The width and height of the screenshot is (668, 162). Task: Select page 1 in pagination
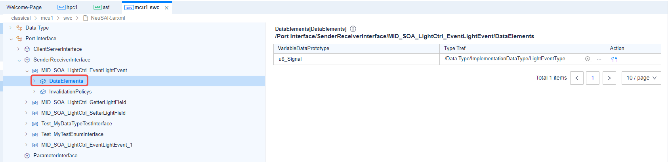[x=593, y=78]
